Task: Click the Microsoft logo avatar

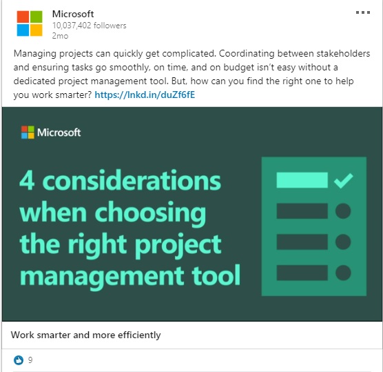Action: pyautogui.click(x=30, y=23)
